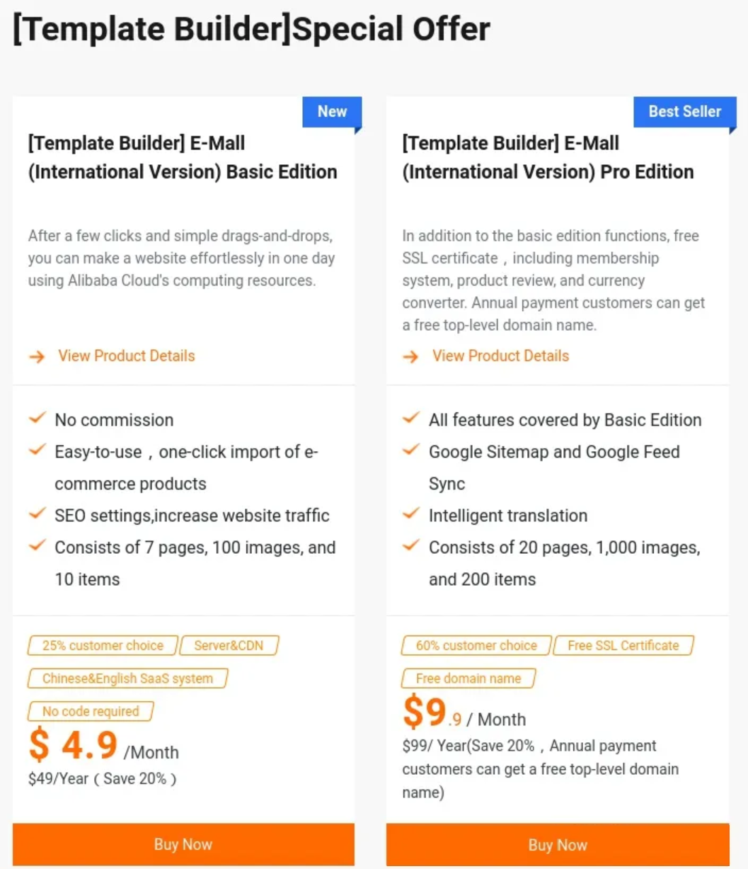The width and height of the screenshot is (748, 869).
Task: Buy the Basic Edition plan now
Action: coord(183,844)
